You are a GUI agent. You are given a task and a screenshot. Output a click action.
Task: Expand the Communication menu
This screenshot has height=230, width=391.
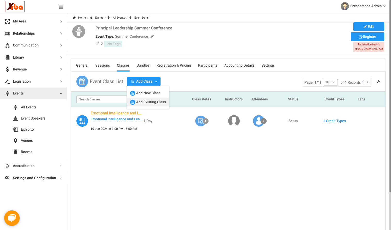(34, 45)
